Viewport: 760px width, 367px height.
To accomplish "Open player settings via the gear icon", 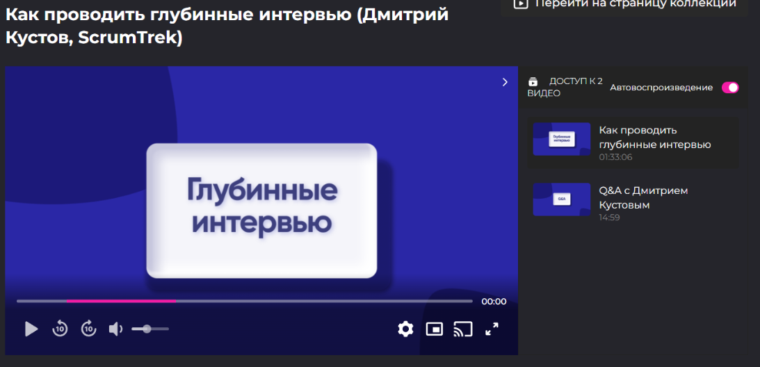I will (x=405, y=329).
